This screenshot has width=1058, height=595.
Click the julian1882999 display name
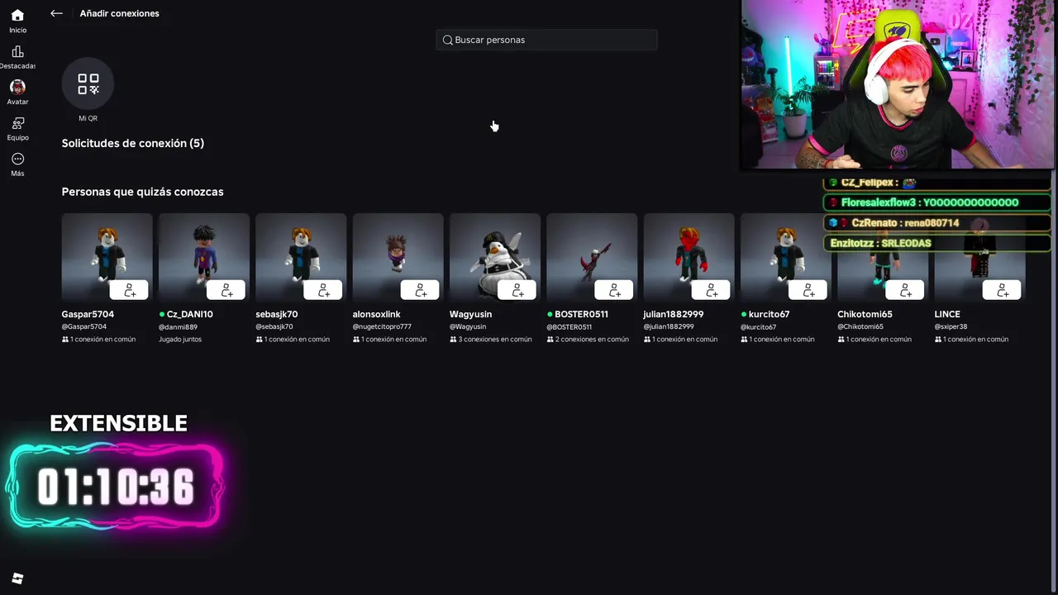pos(674,314)
